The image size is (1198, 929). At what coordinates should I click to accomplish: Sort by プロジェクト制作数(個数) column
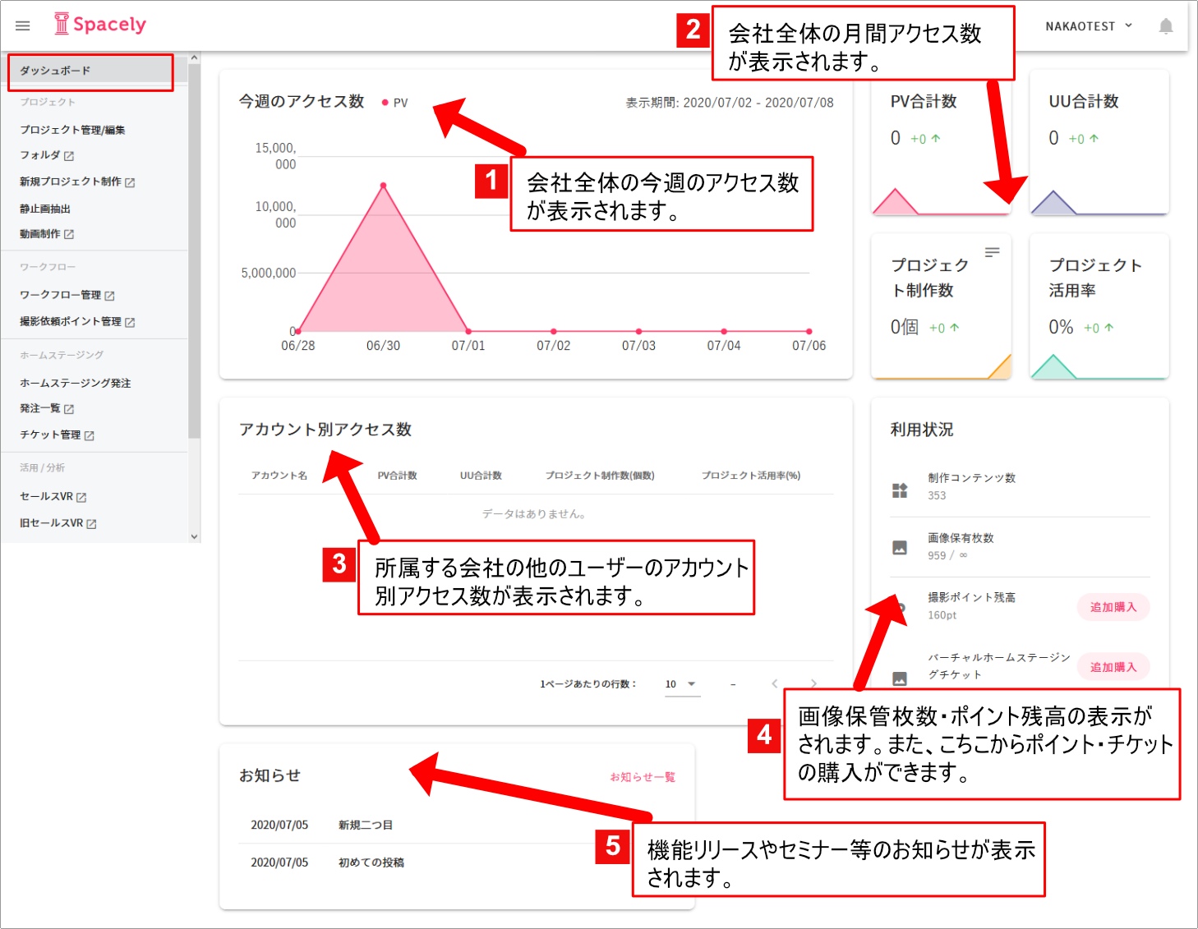pyautogui.click(x=600, y=476)
